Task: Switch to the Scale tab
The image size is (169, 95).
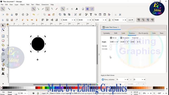Action: (x=123, y=33)
